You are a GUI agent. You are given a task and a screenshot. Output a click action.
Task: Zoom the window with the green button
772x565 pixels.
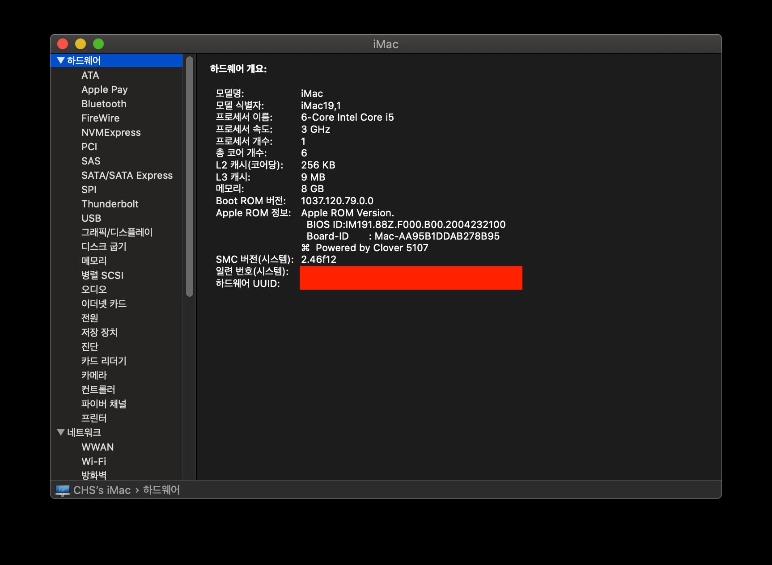tap(98, 44)
